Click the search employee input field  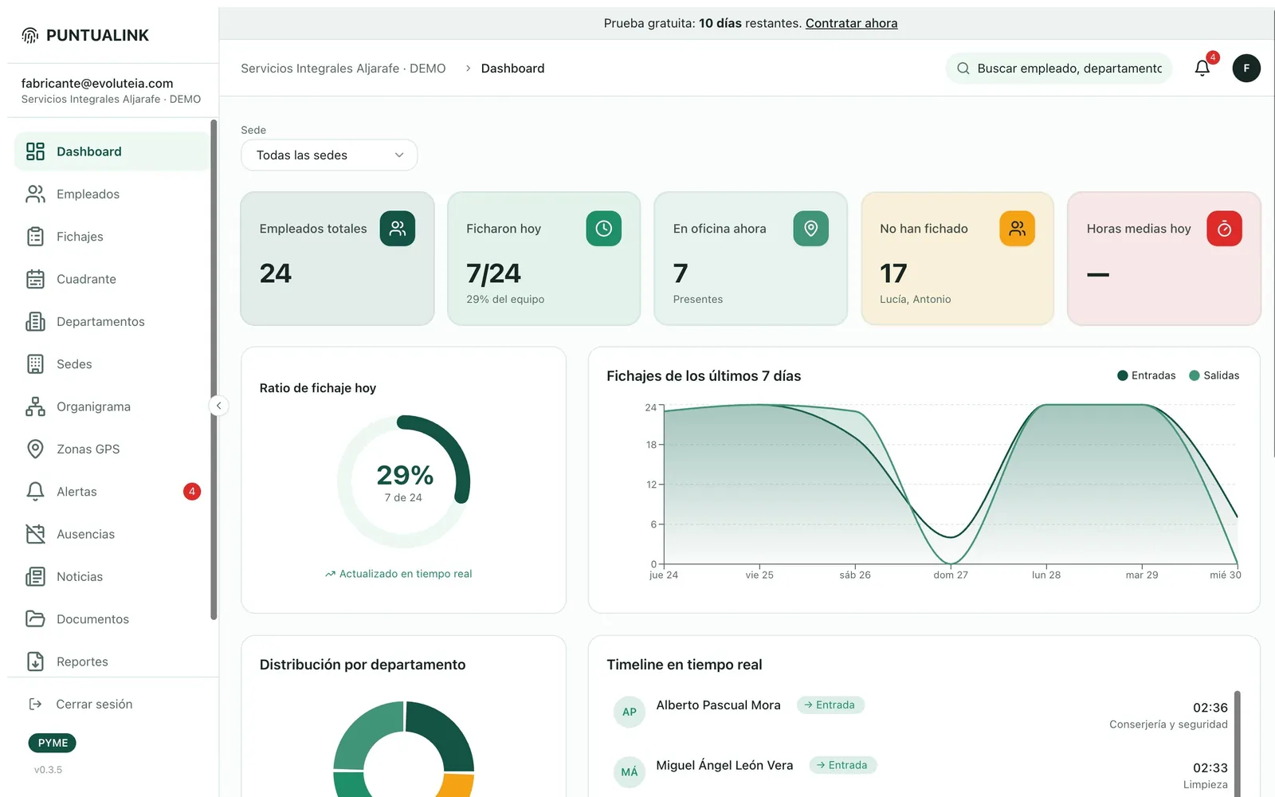1059,69
